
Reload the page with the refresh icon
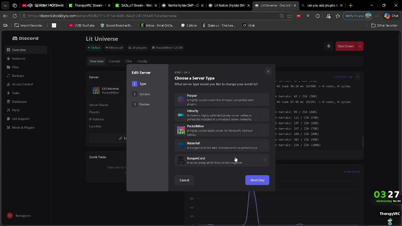click(x=15, y=16)
